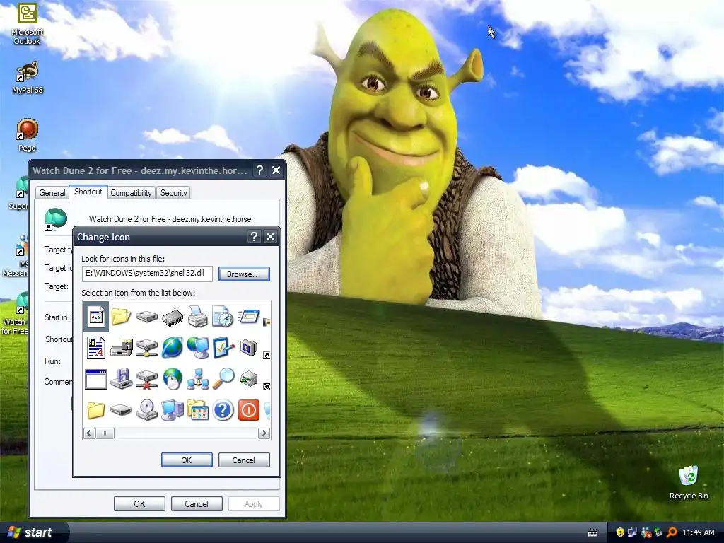
Task: Open the Security tab
Action: (x=174, y=193)
